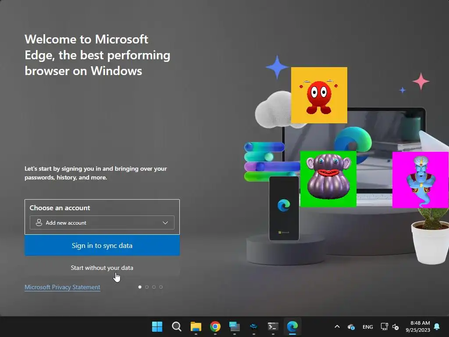Viewport: 449px width, 337px height.
Task: Choose Start without your data
Action: [x=102, y=268]
